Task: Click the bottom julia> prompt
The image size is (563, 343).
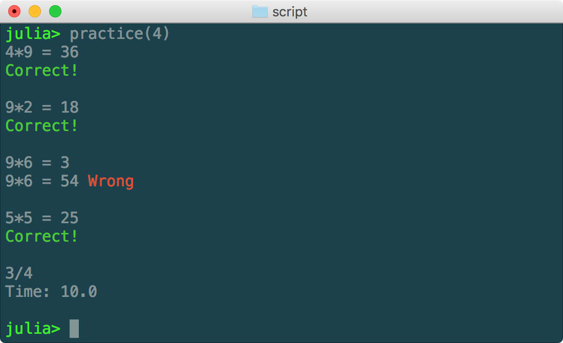Action: point(33,329)
